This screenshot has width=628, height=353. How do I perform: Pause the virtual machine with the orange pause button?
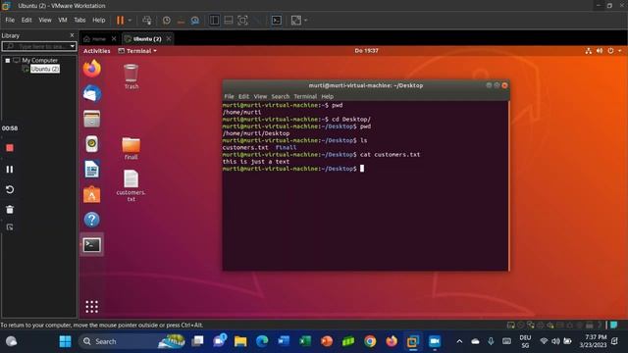tap(120, 20)
